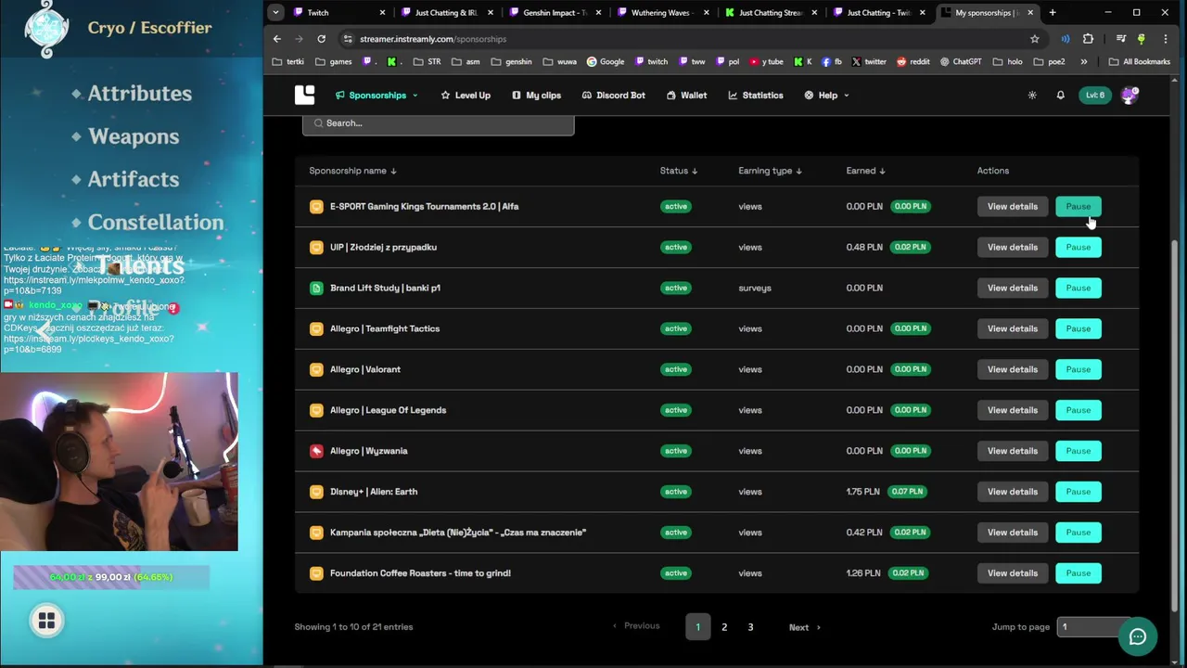
Task: Open the Sponsorships dropdown menu
Action: [377, 95]
